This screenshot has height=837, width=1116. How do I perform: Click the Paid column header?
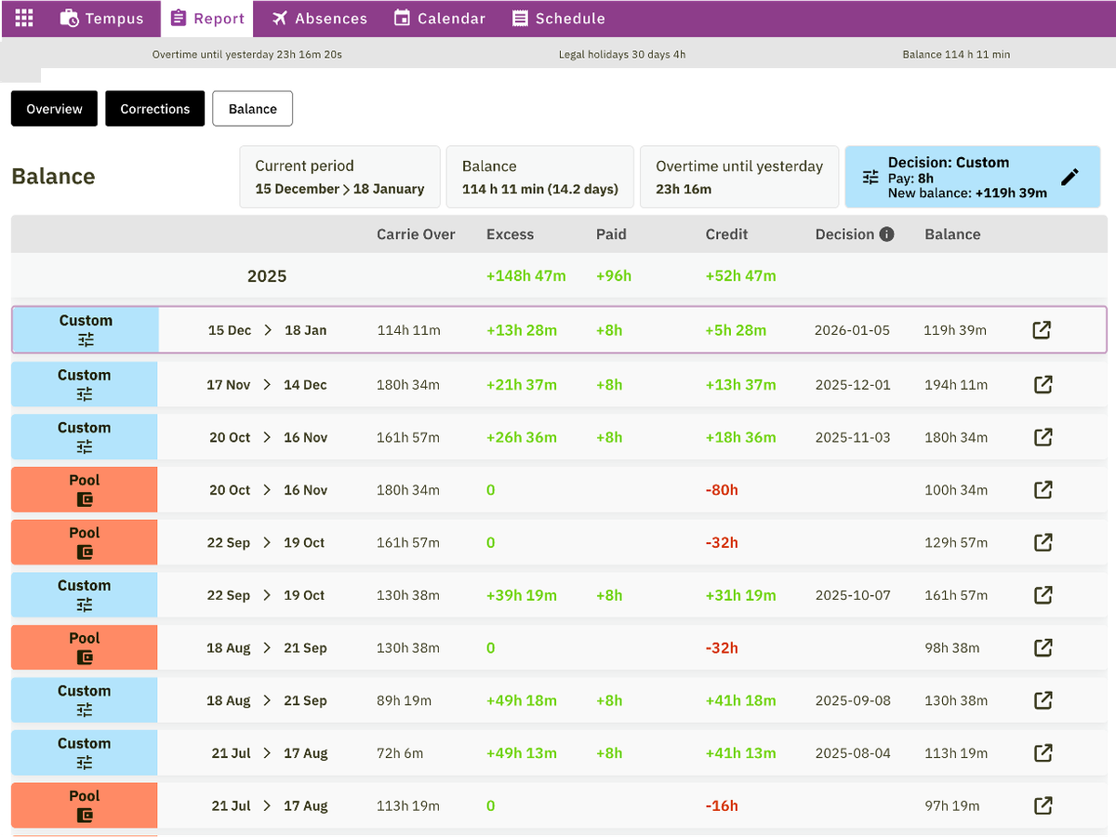coord(611,234)
